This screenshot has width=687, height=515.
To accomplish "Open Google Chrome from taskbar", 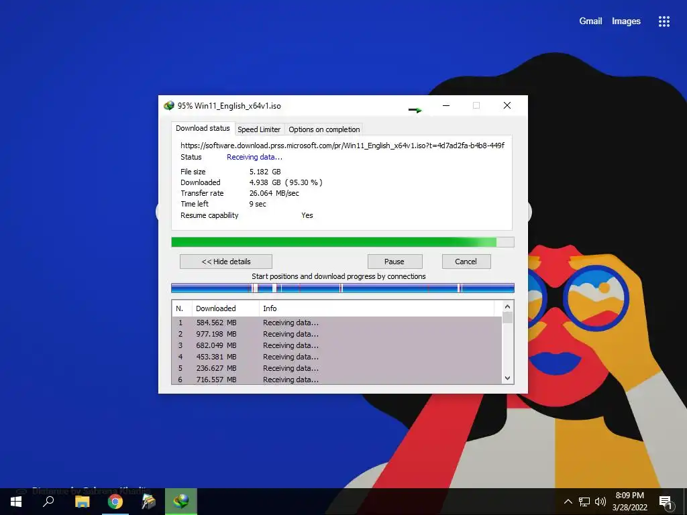I will (115, 502).
